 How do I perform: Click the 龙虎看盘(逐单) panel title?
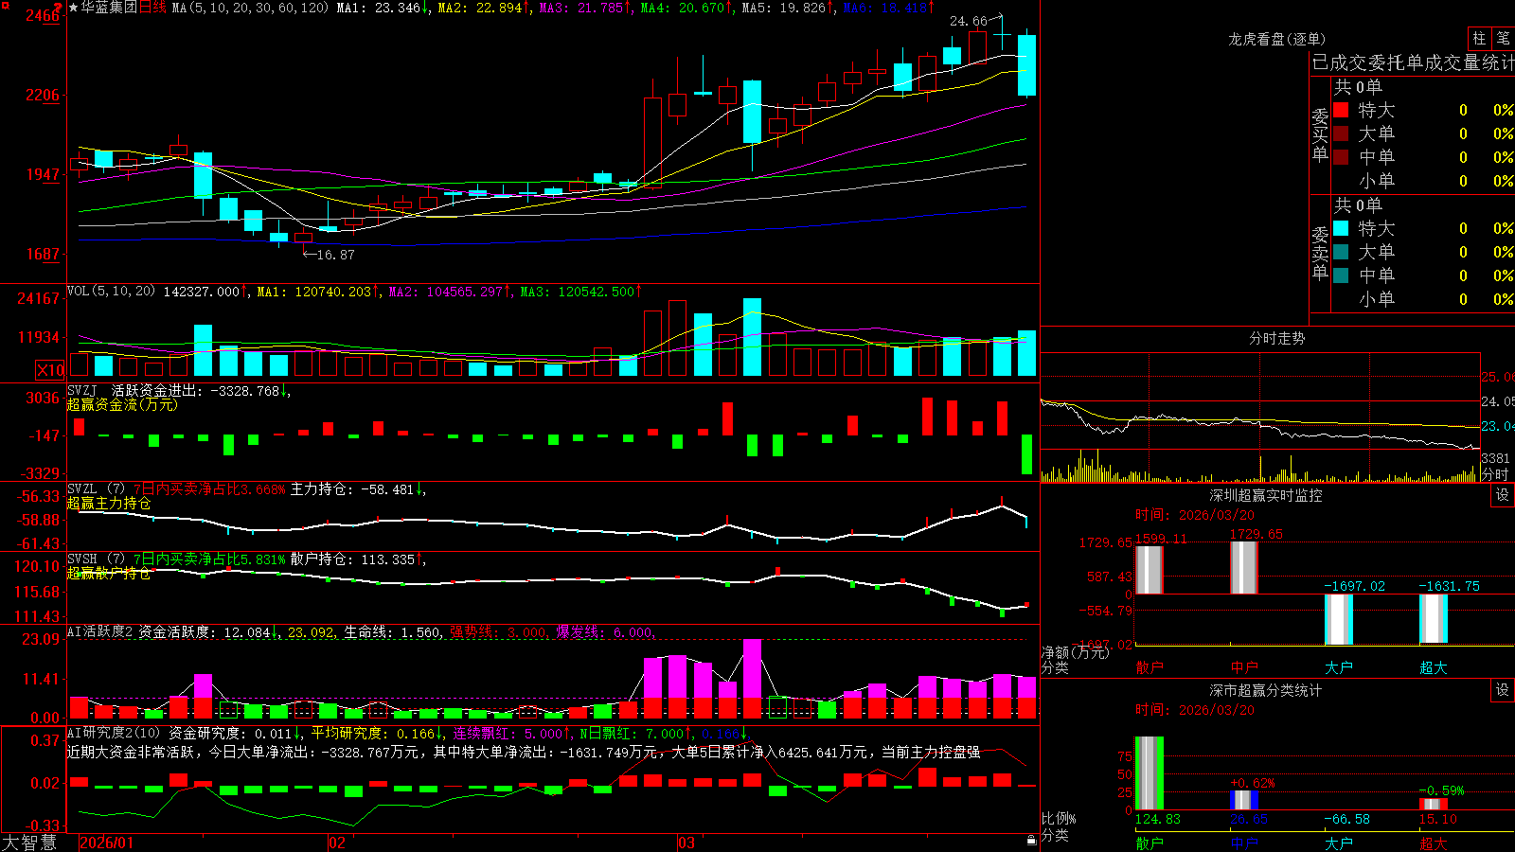pyautogui.click(x=1276, y=39)
